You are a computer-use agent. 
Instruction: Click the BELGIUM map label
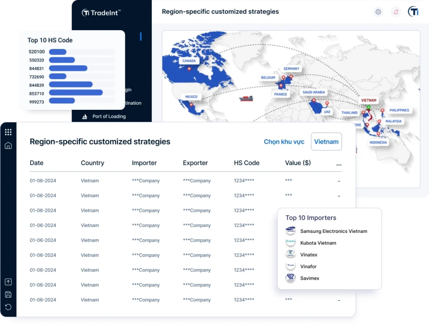pyautogui.click(x=268, y=77)
